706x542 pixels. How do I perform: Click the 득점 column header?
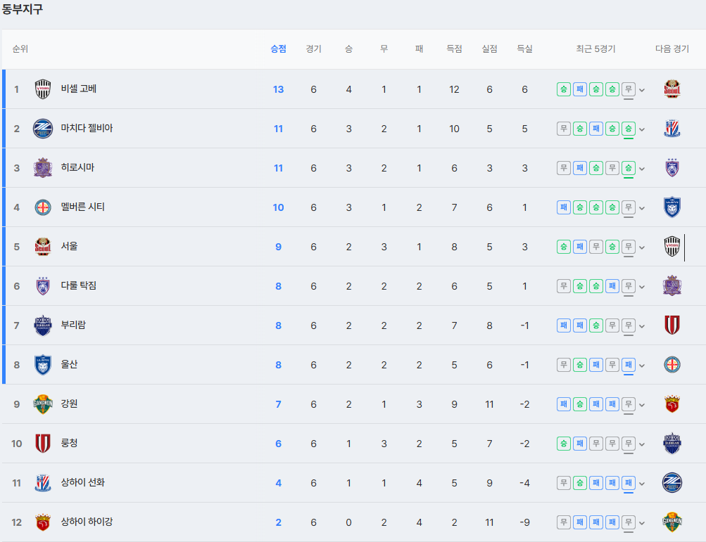point(454,49)
